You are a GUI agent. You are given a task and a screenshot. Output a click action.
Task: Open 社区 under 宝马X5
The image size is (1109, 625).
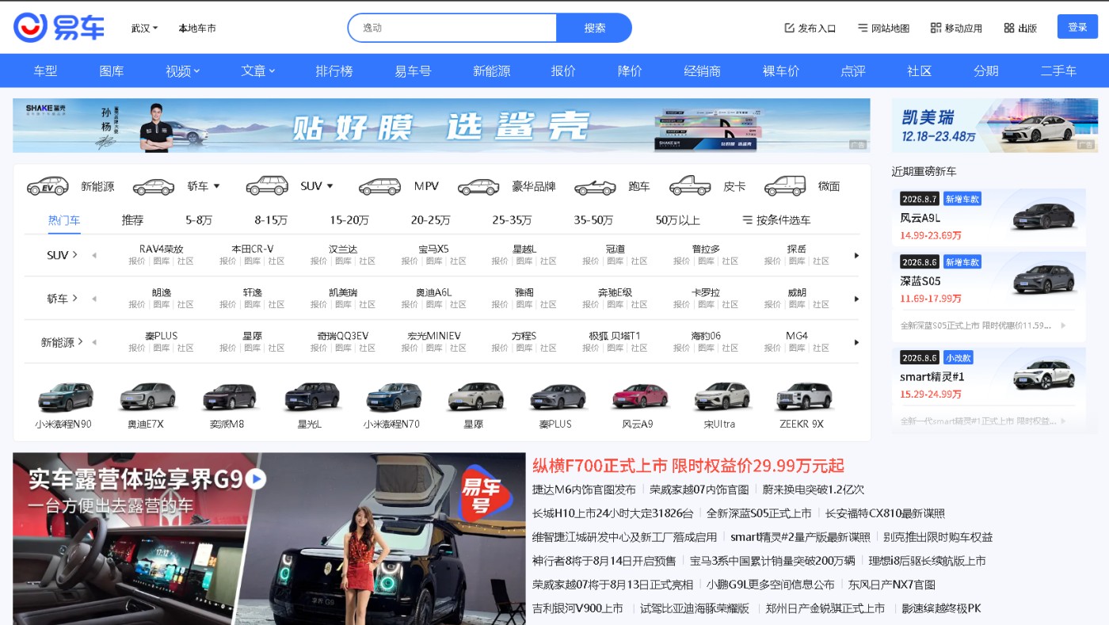click(458, 261)
